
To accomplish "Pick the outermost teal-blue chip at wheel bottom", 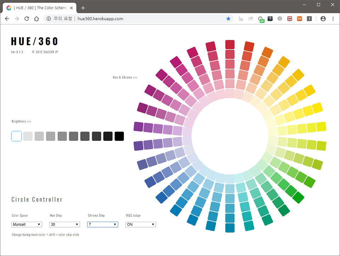I will [230, 228].
